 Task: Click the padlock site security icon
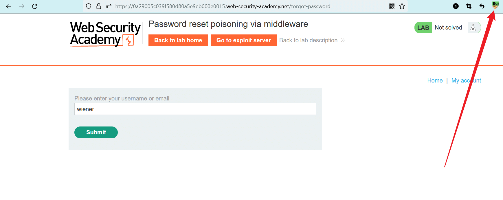click(99, 6)
